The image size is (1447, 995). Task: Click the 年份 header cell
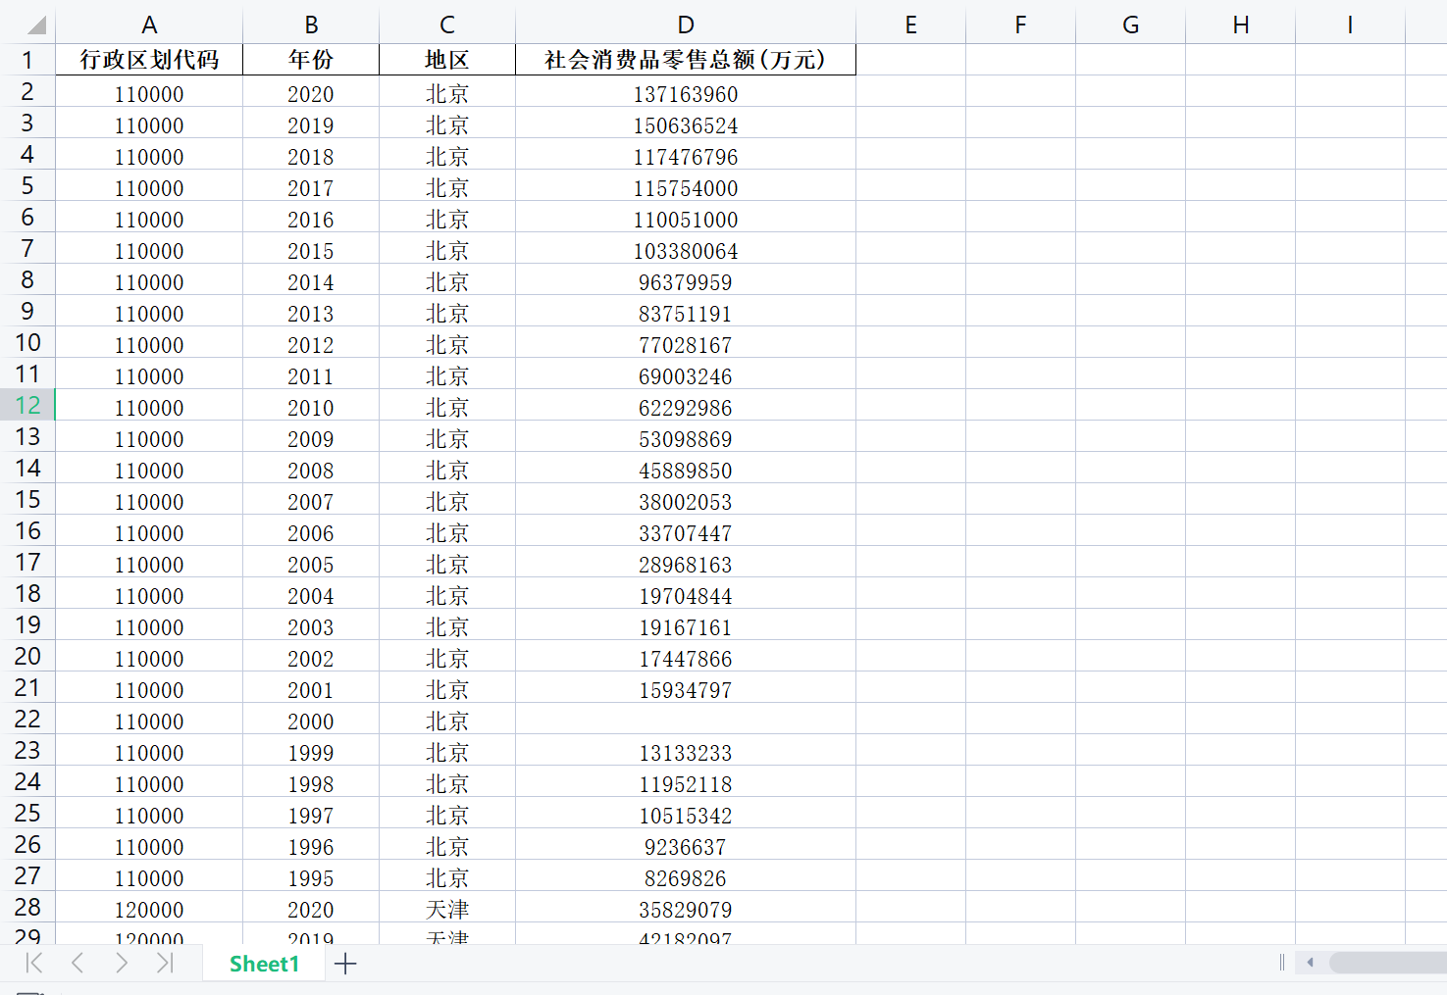311,60
